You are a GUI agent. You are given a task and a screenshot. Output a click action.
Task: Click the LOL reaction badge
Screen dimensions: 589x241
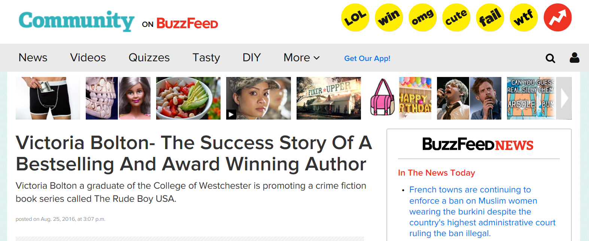(355, 17)
